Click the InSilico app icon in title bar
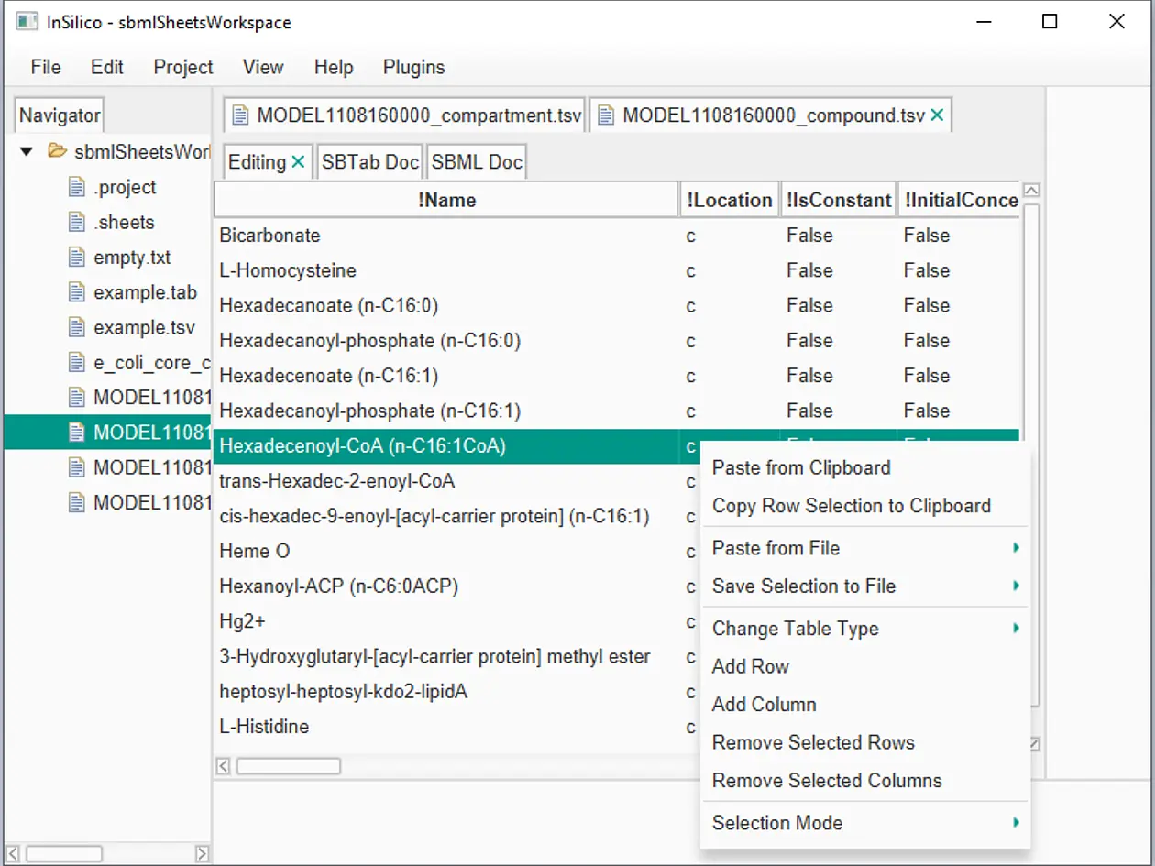 point(27,21)
